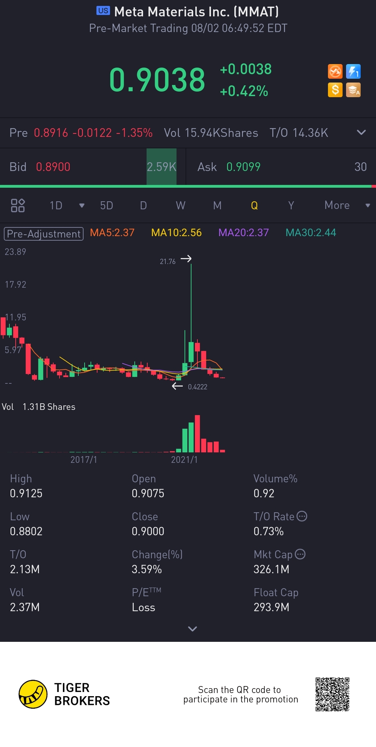Viewport: 376px width, 747px height.
Task: Tap the Open 0.9075 value
Action: coord(148,493)
